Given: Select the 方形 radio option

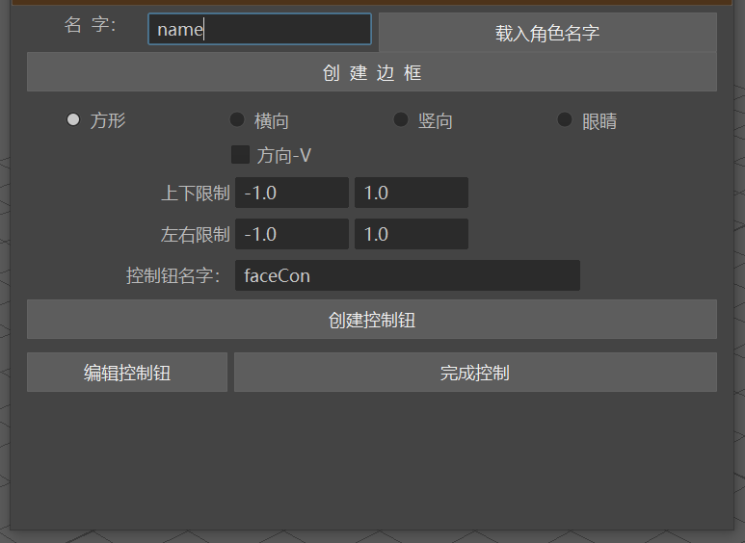Looking at the screenshot, I should 73,119.
